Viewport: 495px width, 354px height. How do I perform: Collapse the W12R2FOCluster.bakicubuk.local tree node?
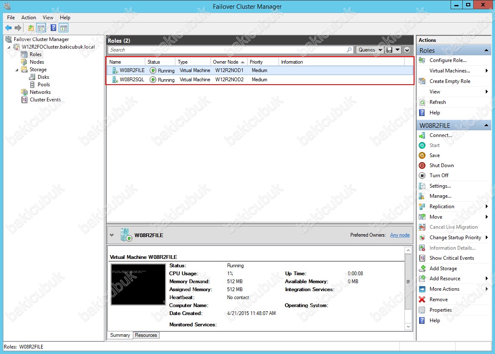[x=9, y=47]
